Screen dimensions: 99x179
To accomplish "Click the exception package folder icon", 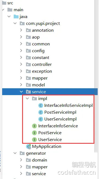I will pyautogui.click(x=28, y=71).
